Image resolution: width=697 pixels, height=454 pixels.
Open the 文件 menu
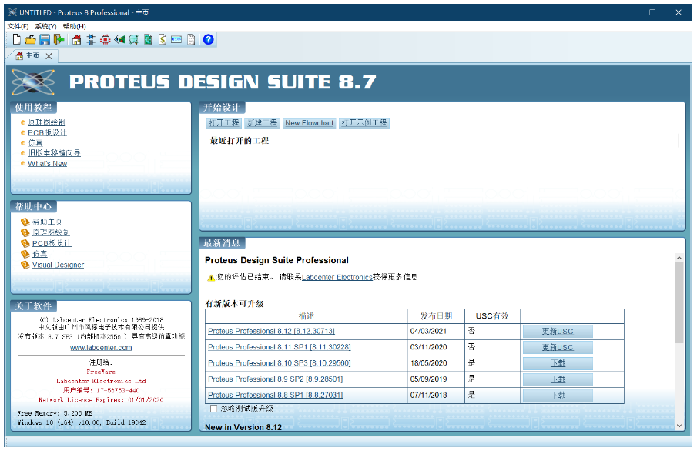point(17,25)
